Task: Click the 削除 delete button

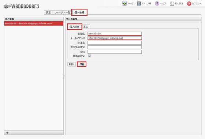Action: click(71, 64)
